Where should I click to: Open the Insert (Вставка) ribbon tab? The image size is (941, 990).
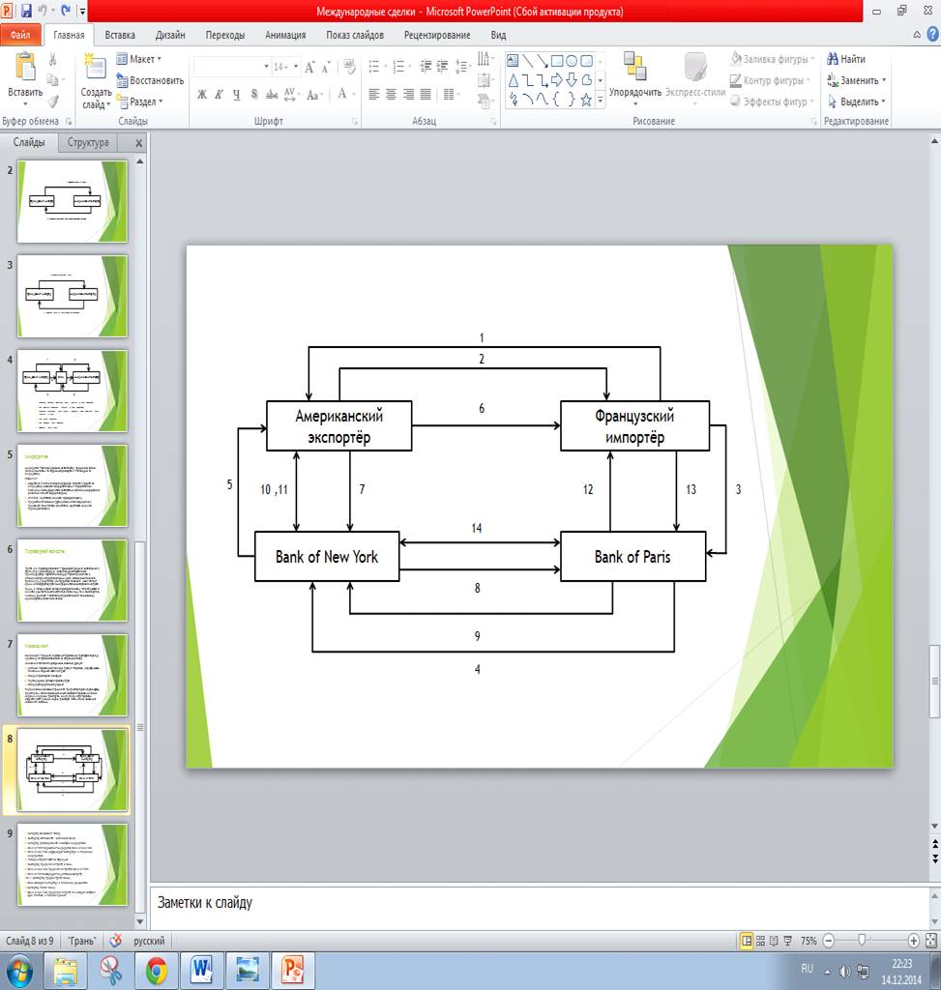point(120,35)
